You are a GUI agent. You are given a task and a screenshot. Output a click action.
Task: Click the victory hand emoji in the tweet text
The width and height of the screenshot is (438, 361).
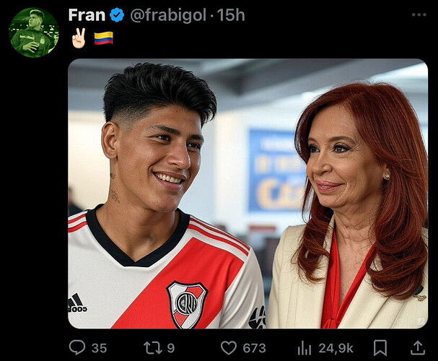(79, 38)
